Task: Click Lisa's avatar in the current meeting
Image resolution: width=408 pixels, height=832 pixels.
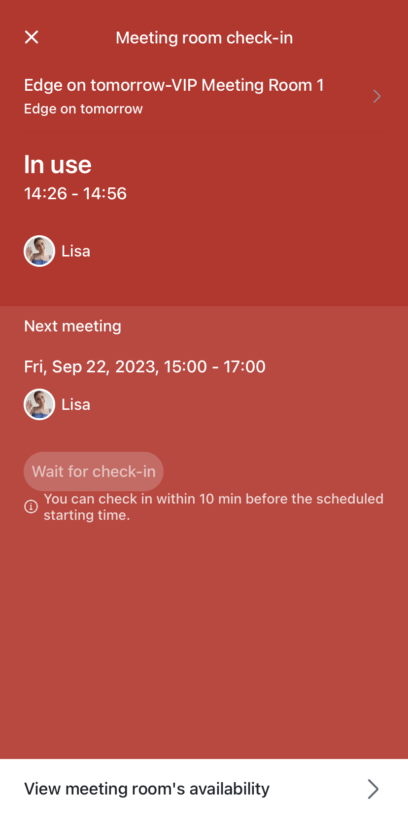Action: coord(39,251)
